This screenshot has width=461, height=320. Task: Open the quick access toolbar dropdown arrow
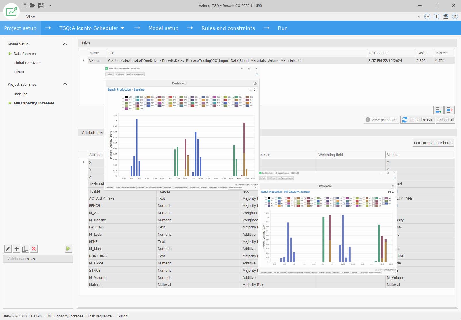pyautogui.click(x=50, y=5)
